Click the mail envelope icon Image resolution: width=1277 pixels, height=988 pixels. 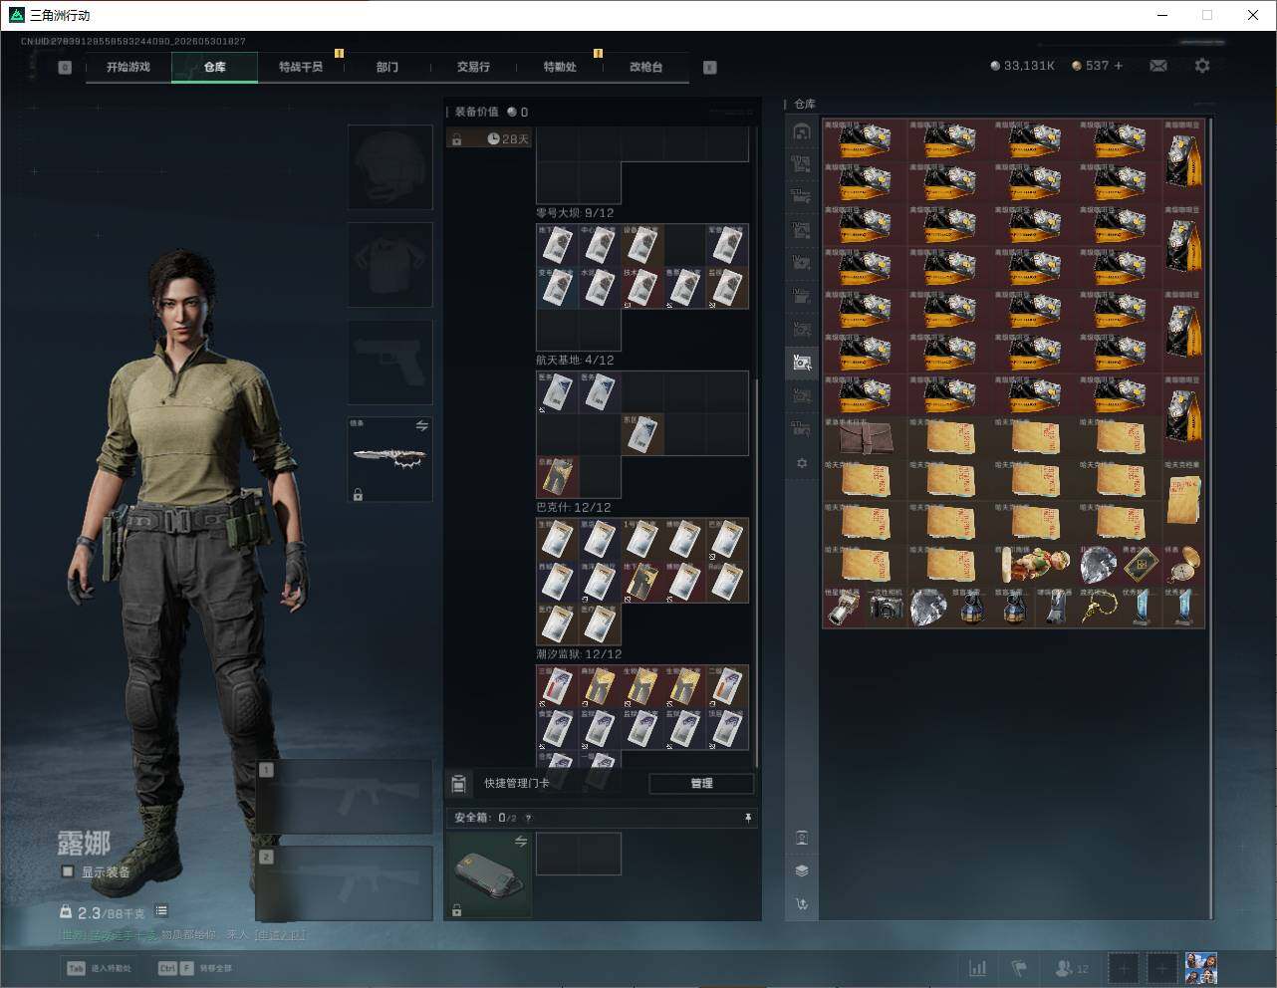pos(1158,66)
